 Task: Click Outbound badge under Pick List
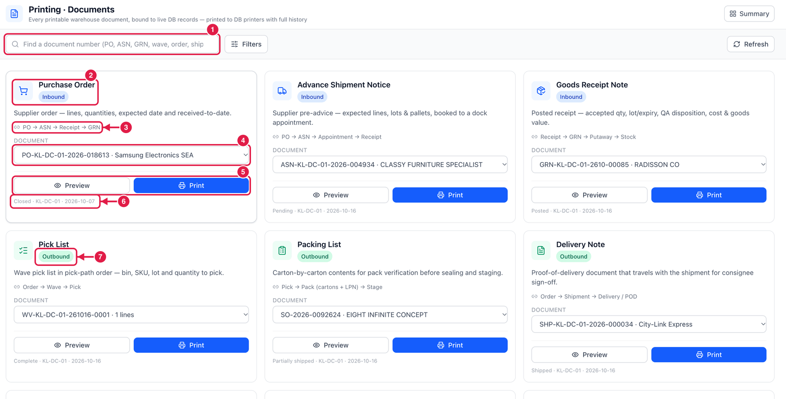[x=56, y=256]
